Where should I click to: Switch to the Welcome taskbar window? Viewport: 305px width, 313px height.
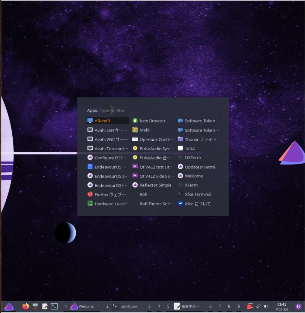pyautogui.click(x=84, y=306)
